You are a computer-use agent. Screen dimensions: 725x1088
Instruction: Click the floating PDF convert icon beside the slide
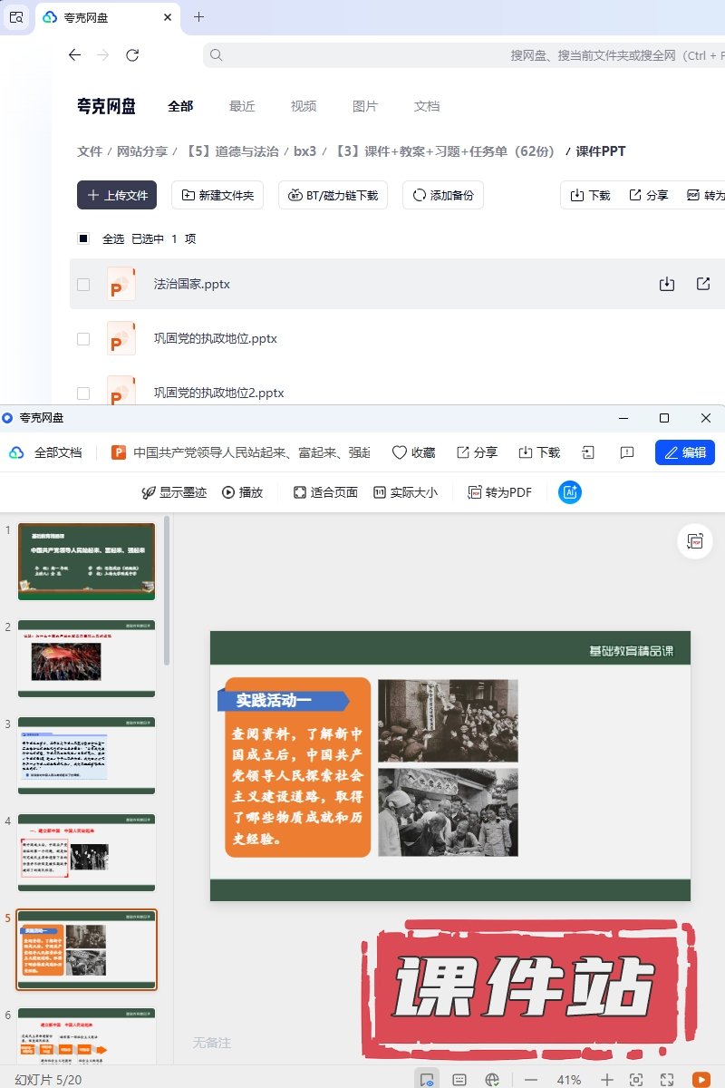[x=695, y=540]
